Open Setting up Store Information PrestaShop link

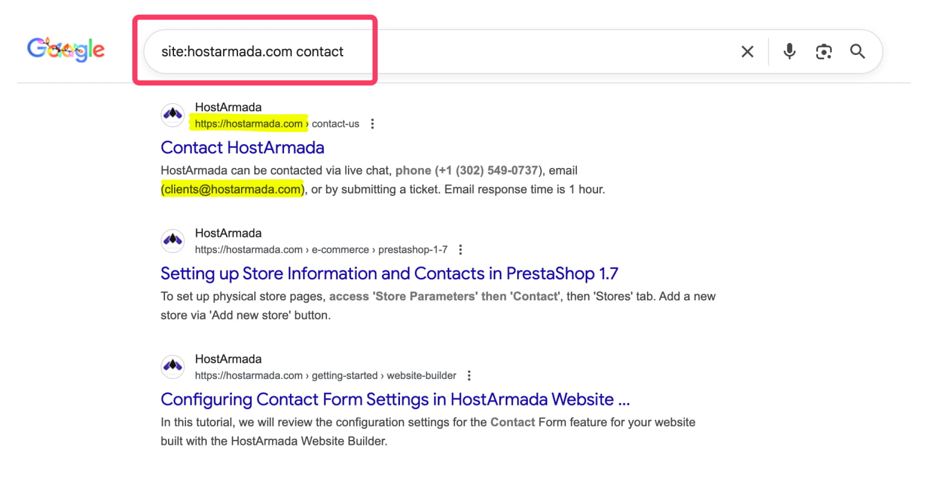click(389, 274)
